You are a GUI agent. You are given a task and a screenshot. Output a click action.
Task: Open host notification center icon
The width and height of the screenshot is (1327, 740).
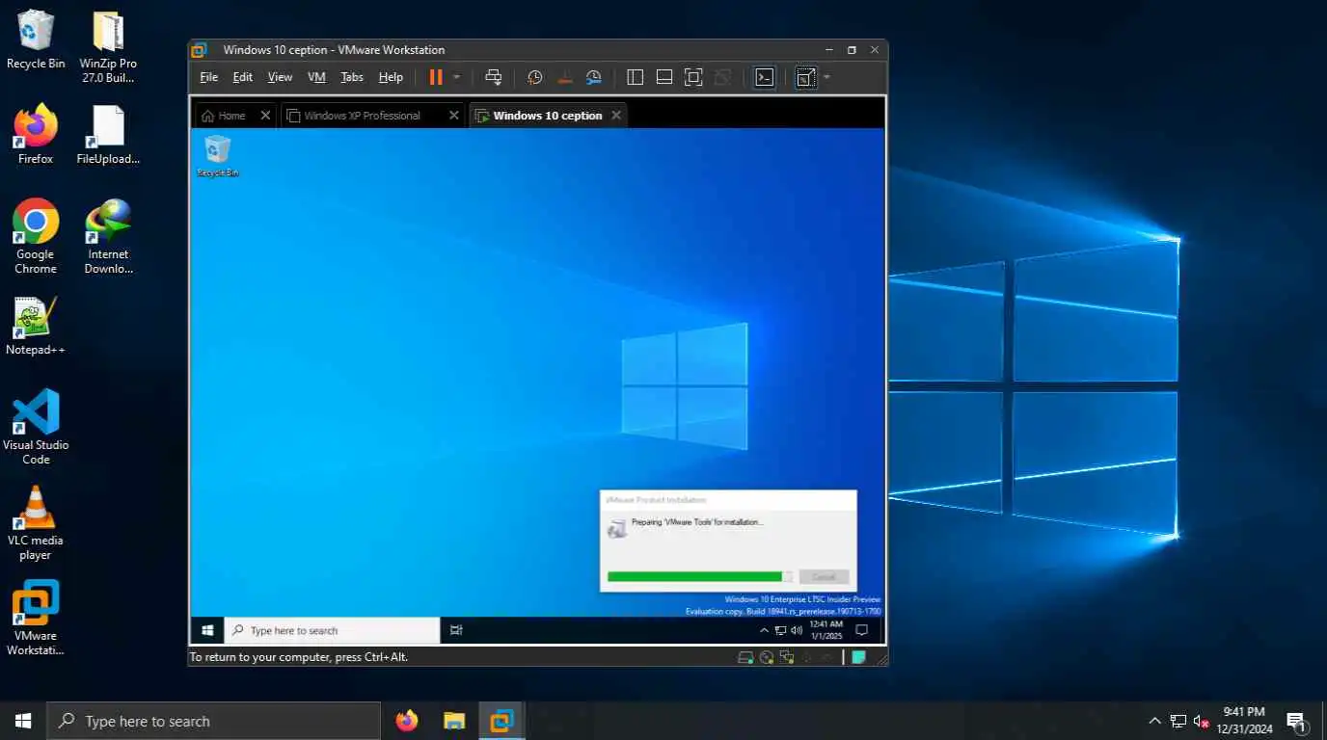(x=1296, y=721)
